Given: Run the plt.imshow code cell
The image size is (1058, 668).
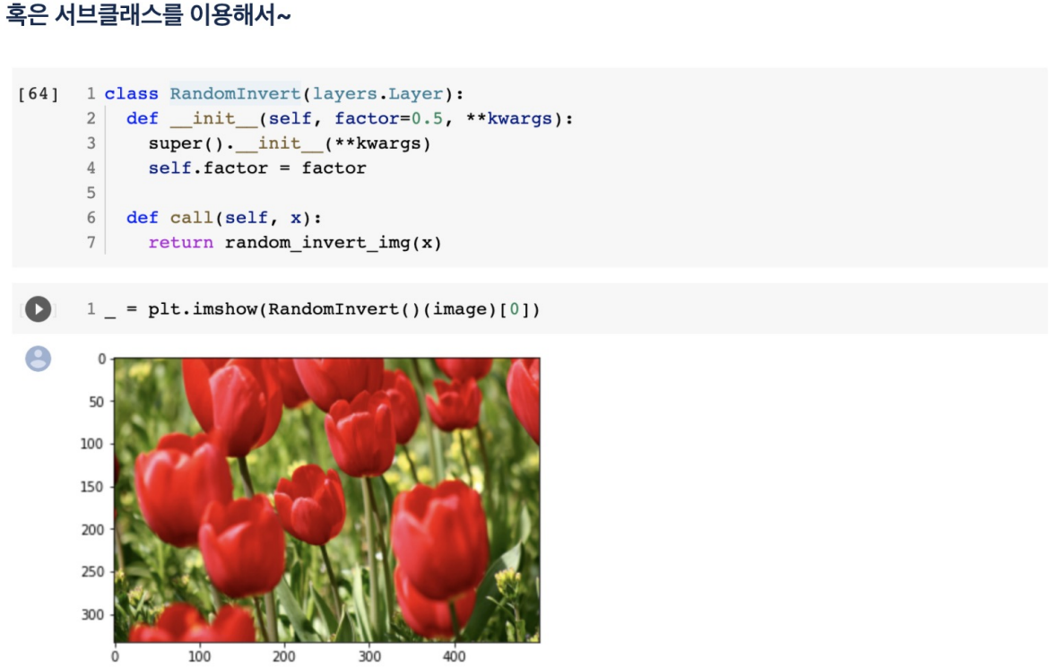Looking at the screenshot, I should tap(39, 309).
